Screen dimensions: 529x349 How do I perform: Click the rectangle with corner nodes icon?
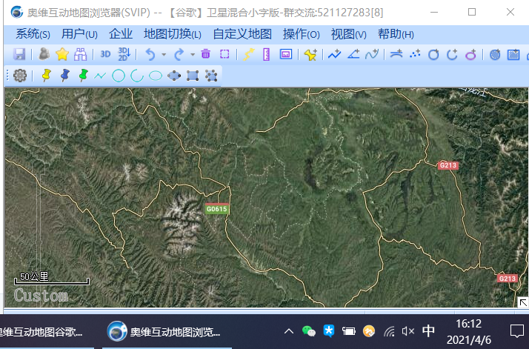pos(193,76)
